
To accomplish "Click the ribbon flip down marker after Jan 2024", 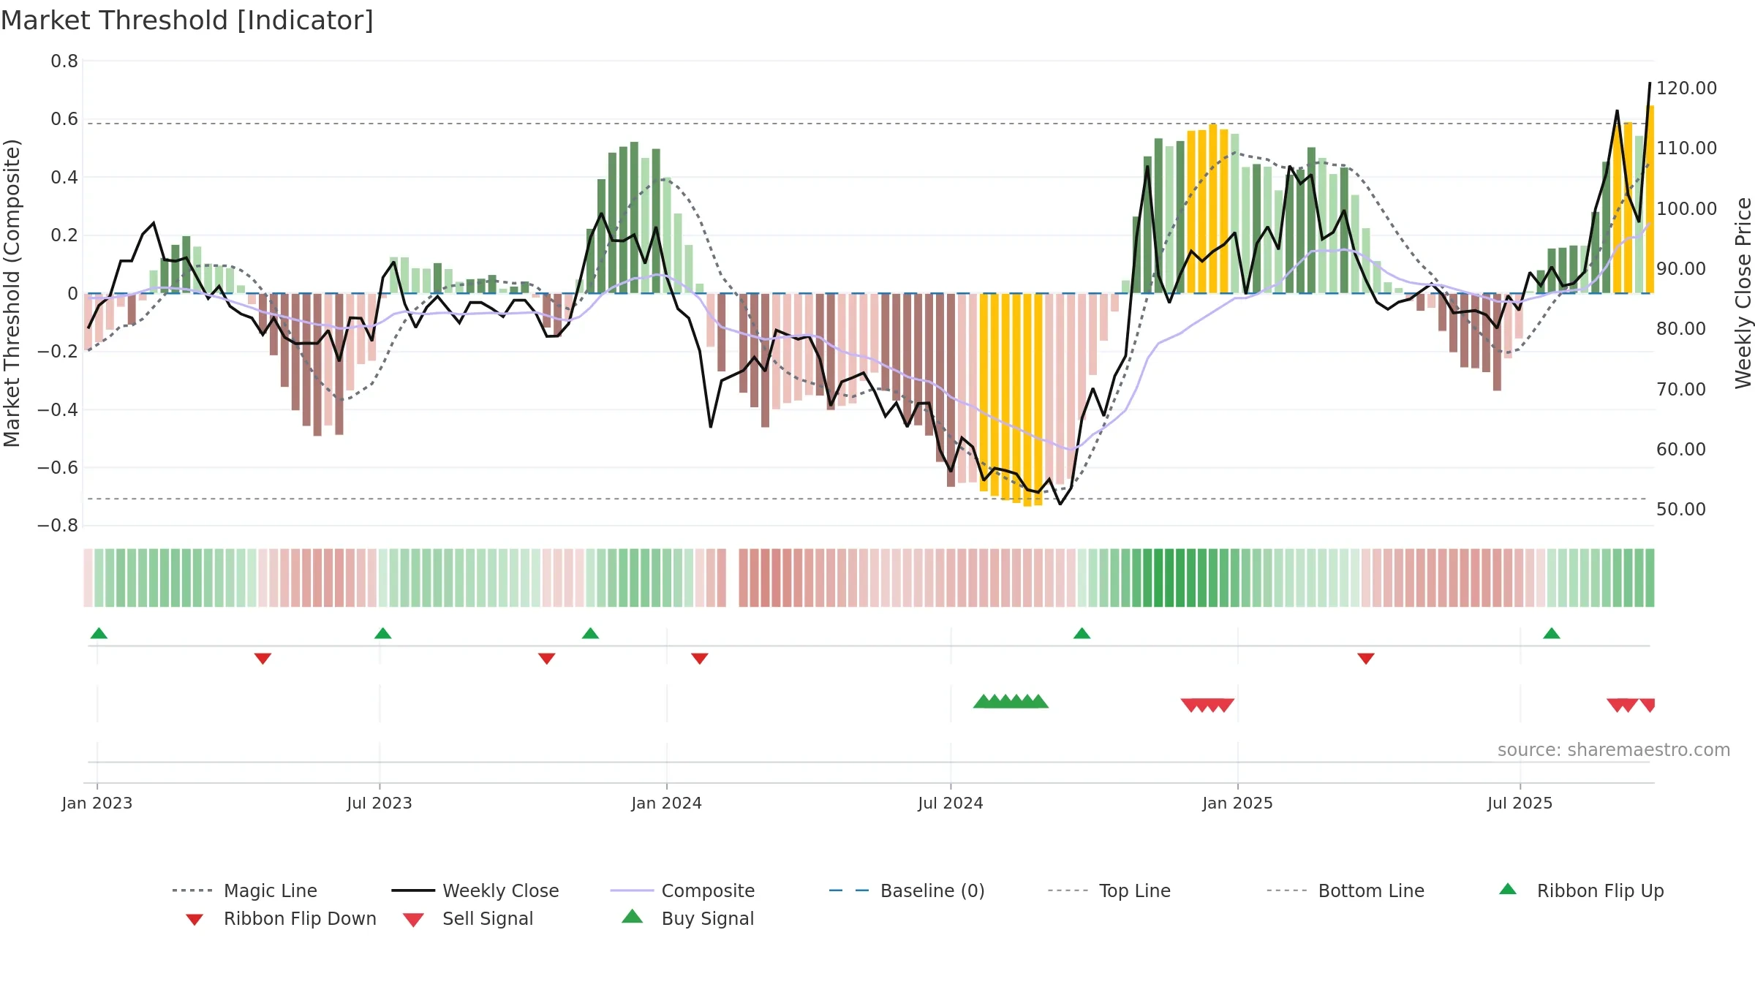I will point(699,659).
